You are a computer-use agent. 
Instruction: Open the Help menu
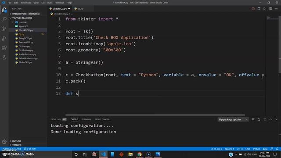point(69,3)
